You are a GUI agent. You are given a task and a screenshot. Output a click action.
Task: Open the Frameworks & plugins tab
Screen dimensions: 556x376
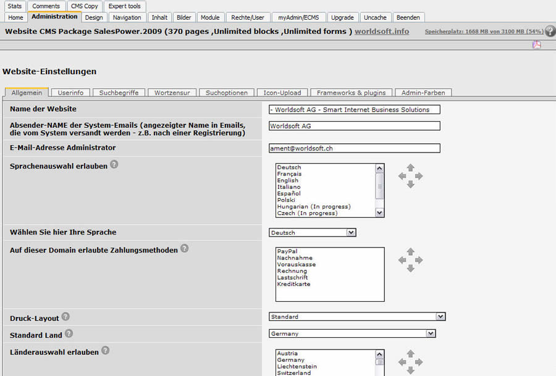tap(351, 93)
